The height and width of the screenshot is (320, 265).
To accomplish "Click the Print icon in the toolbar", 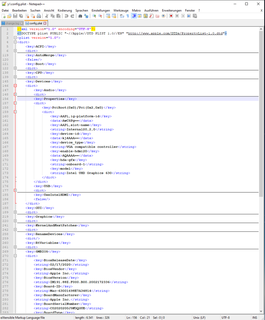I will click(39, 16).
